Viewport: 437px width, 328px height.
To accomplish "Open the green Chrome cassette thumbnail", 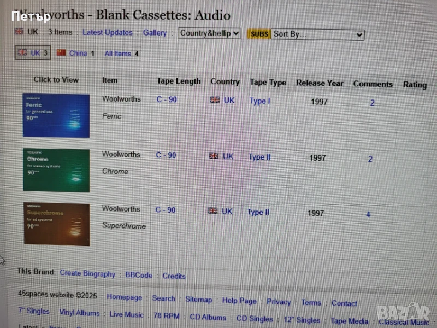I will 56,170.
